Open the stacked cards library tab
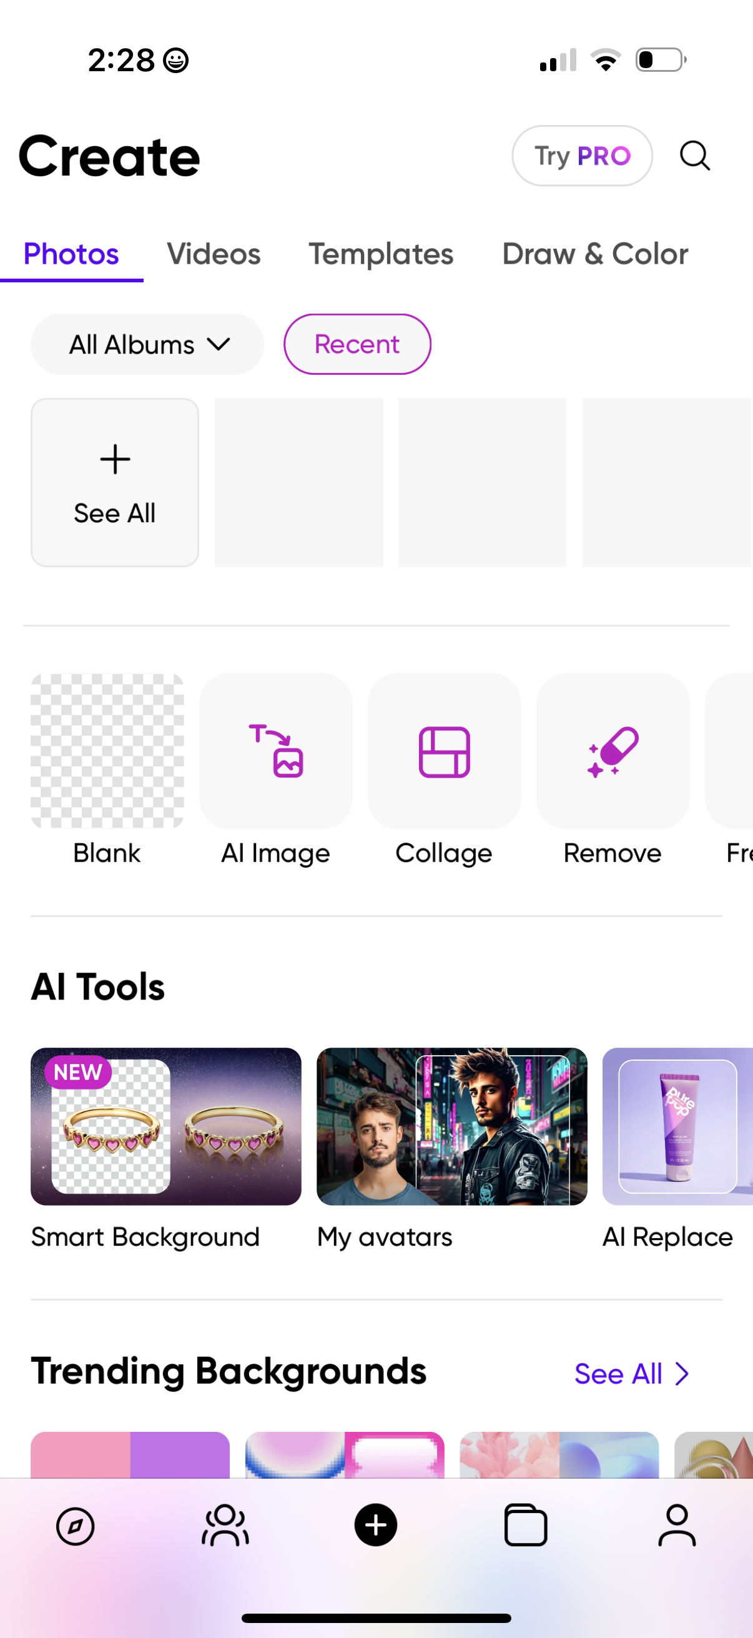Screen dimensions: 753x1638 point(526,1526)
